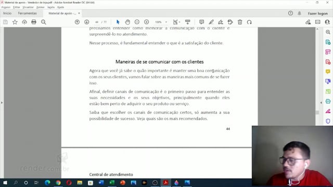Open the Ajuda menu
Image resolution: width=333 pixels, height=187 pixels.
(60, 7)
